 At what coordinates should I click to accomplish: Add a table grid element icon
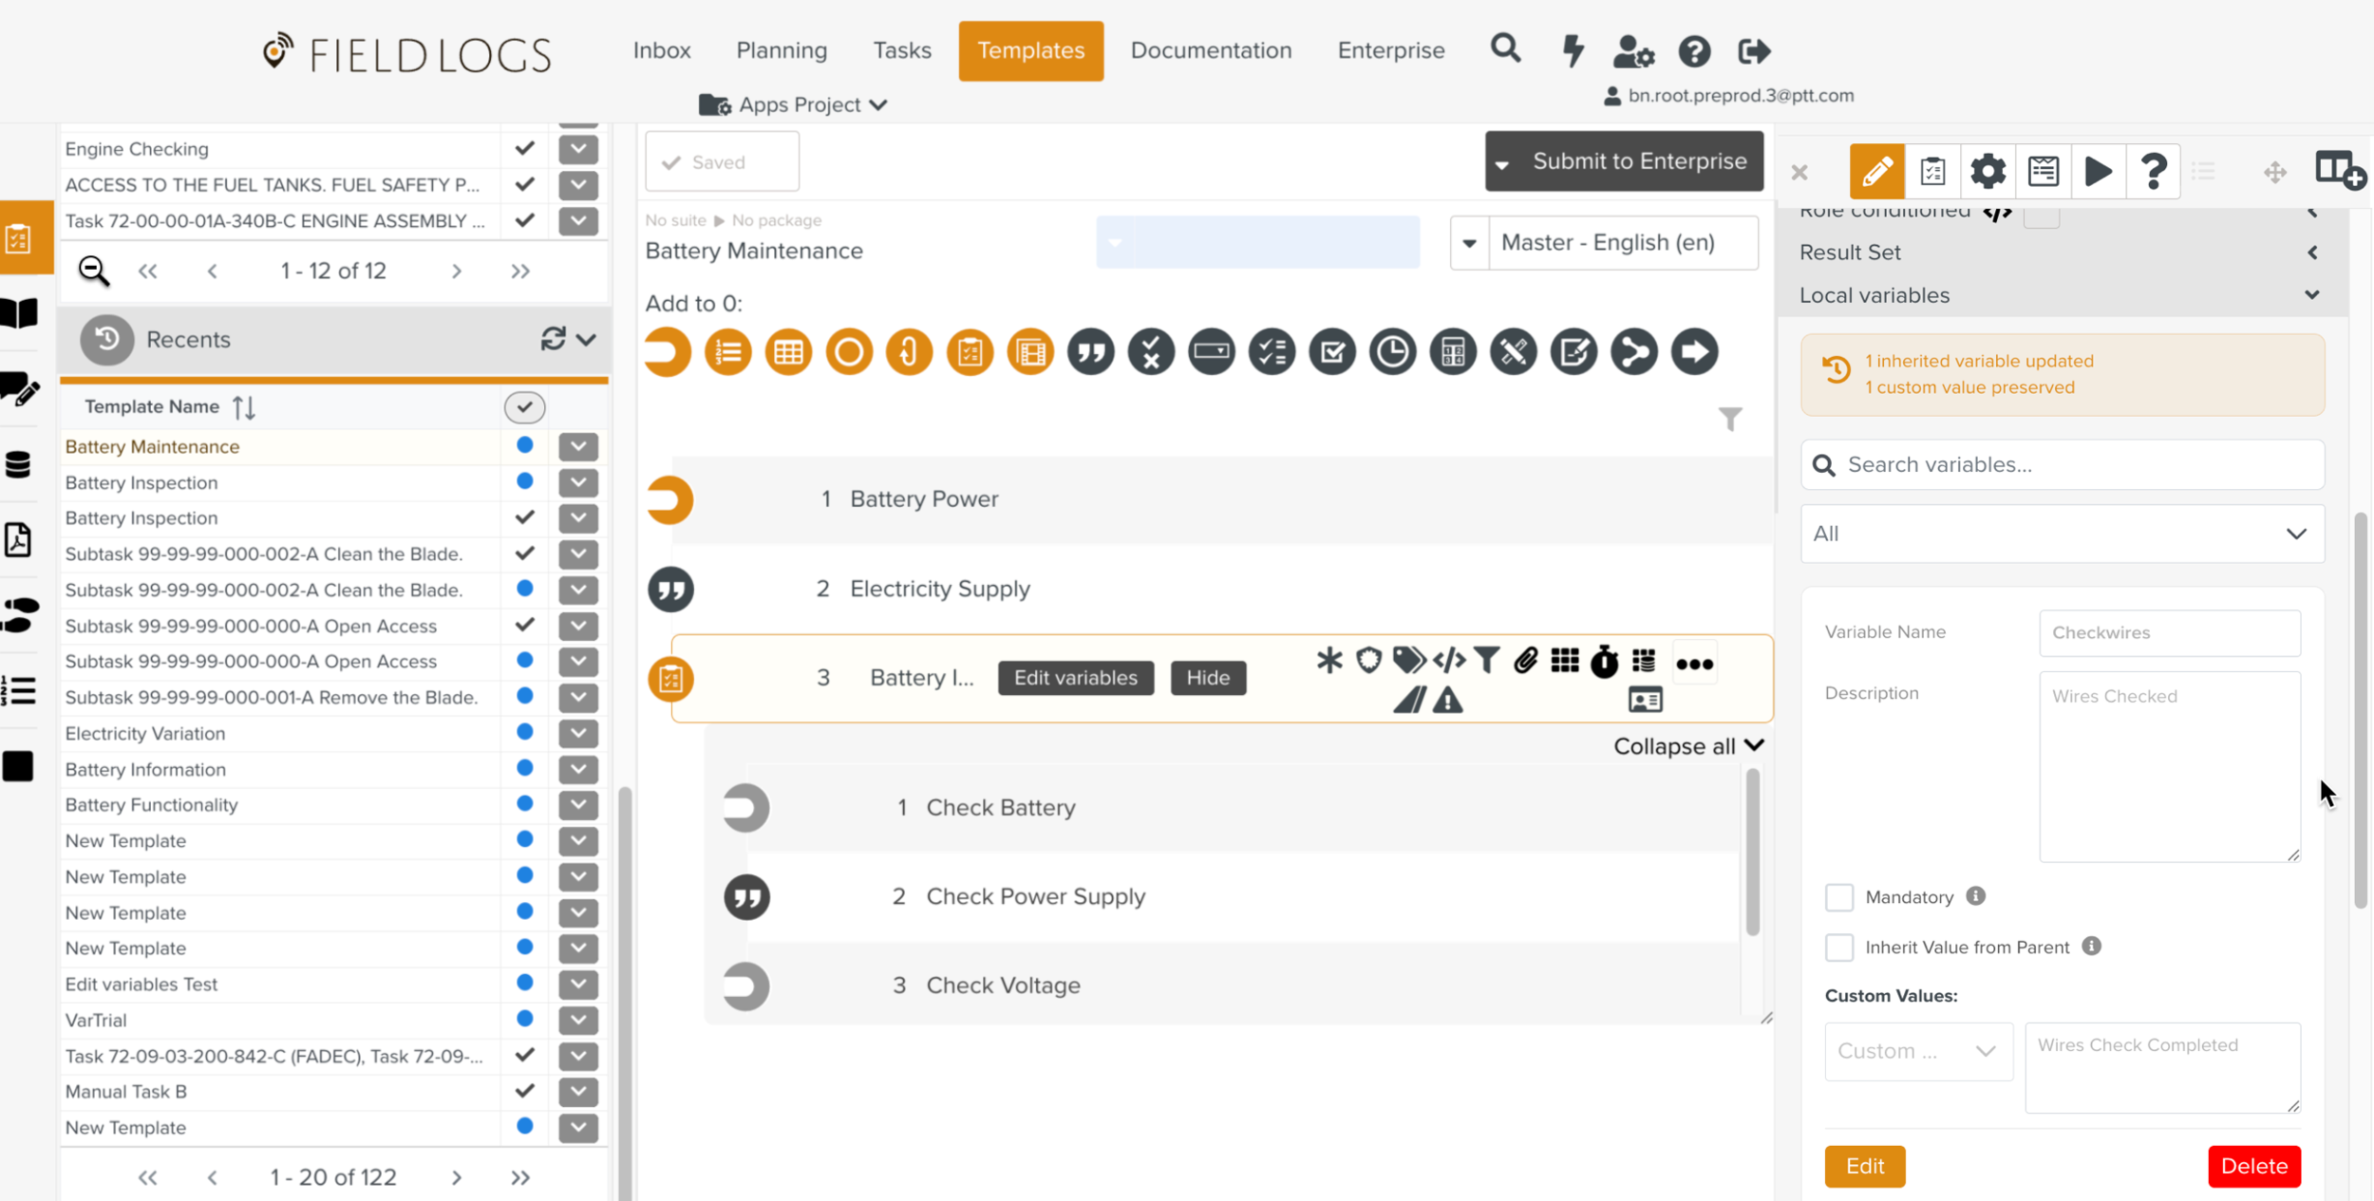coord(788,352)
